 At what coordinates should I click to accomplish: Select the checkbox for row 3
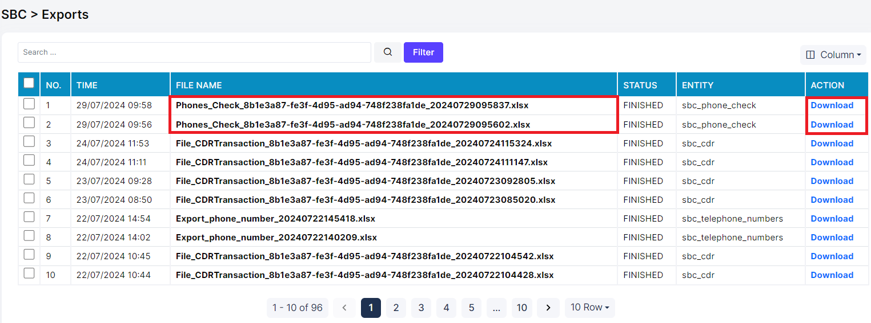29,142
